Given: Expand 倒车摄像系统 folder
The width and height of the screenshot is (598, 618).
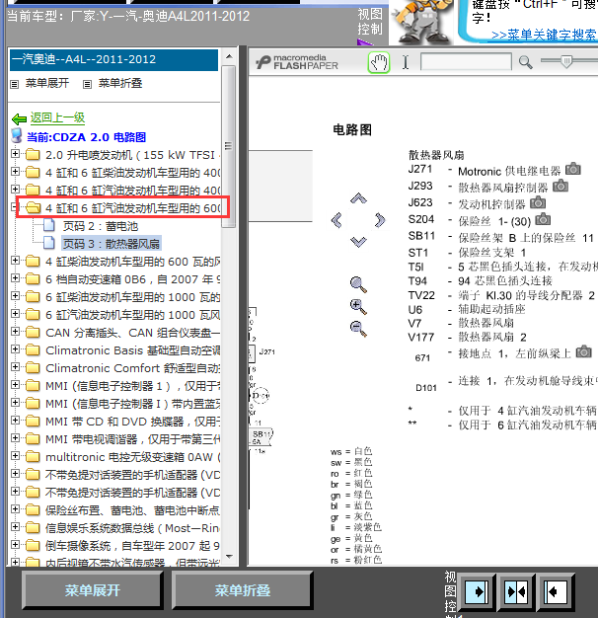Looking at the screenshot, I should 15,545.
